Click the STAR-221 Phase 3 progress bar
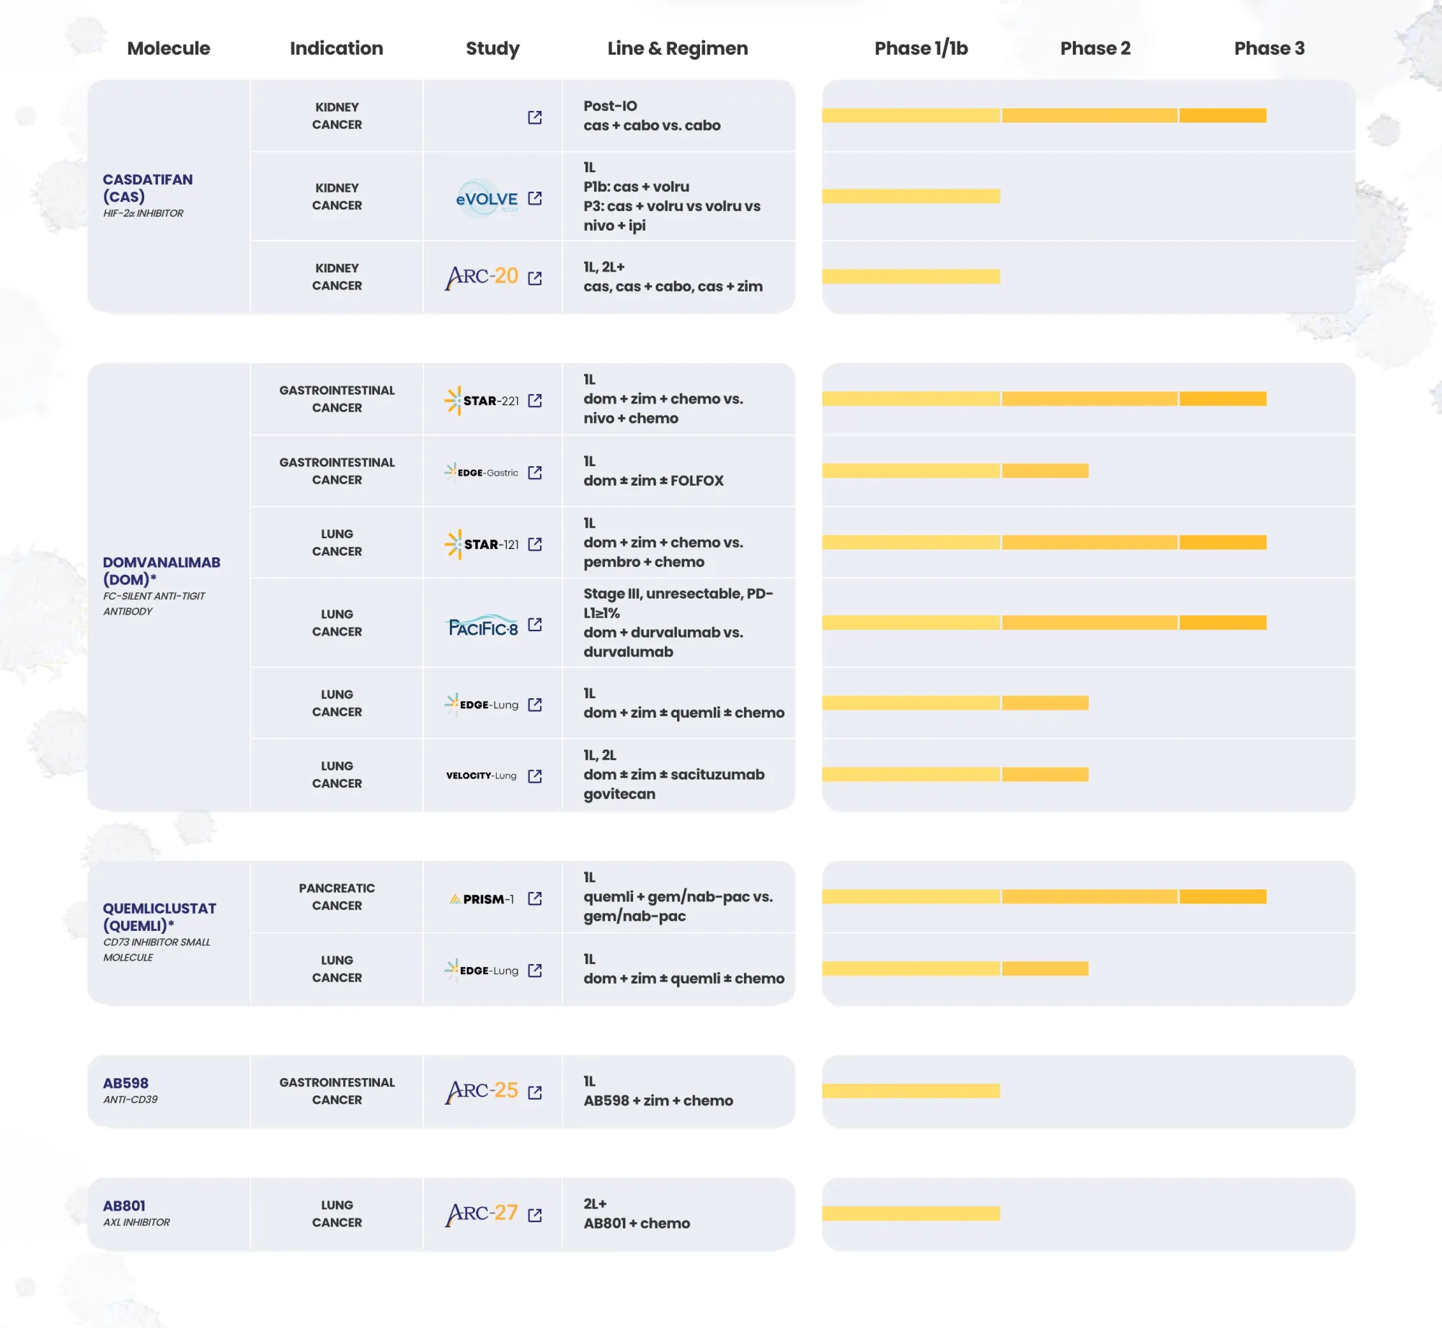The image size is (1442, 1328). [x=1223, y=399]
